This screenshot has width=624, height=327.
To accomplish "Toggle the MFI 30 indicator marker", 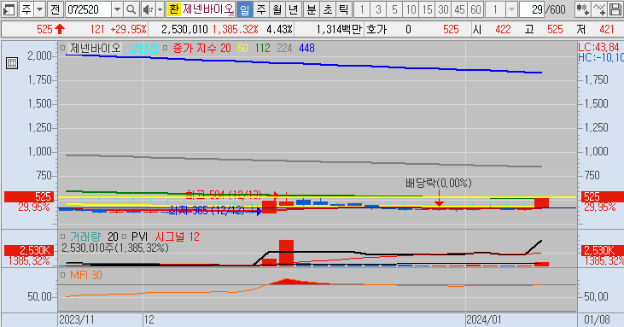I will point(63,275).
